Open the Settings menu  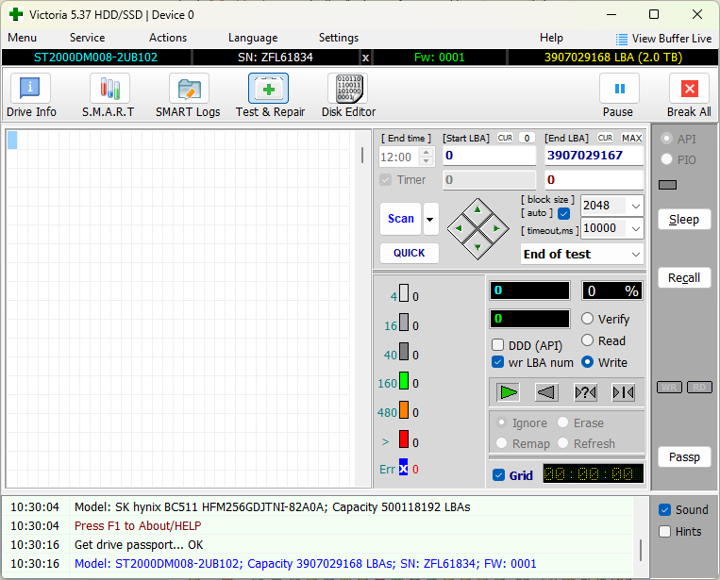[339, 38]
